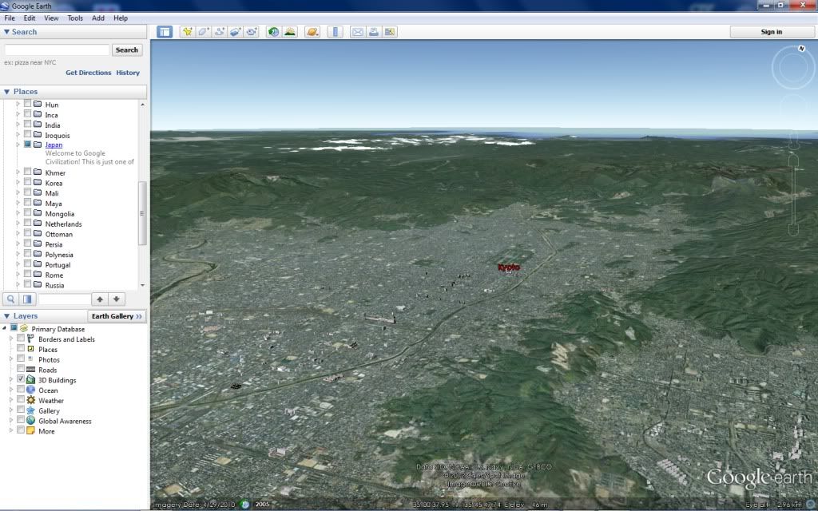Check the India folder checkbox
The height and width of the screenshot is (511, 818).
[x=27, y=125]
